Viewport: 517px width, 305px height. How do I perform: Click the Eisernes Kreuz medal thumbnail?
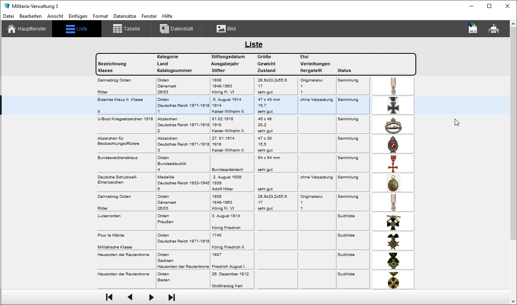(x=393, y=105)
